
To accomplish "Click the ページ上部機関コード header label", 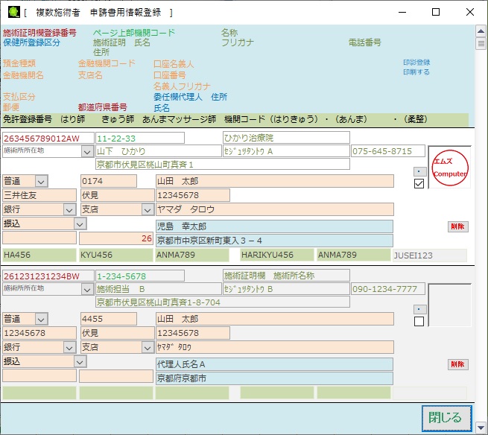I will pyautogui.click(x=134, y=33).
